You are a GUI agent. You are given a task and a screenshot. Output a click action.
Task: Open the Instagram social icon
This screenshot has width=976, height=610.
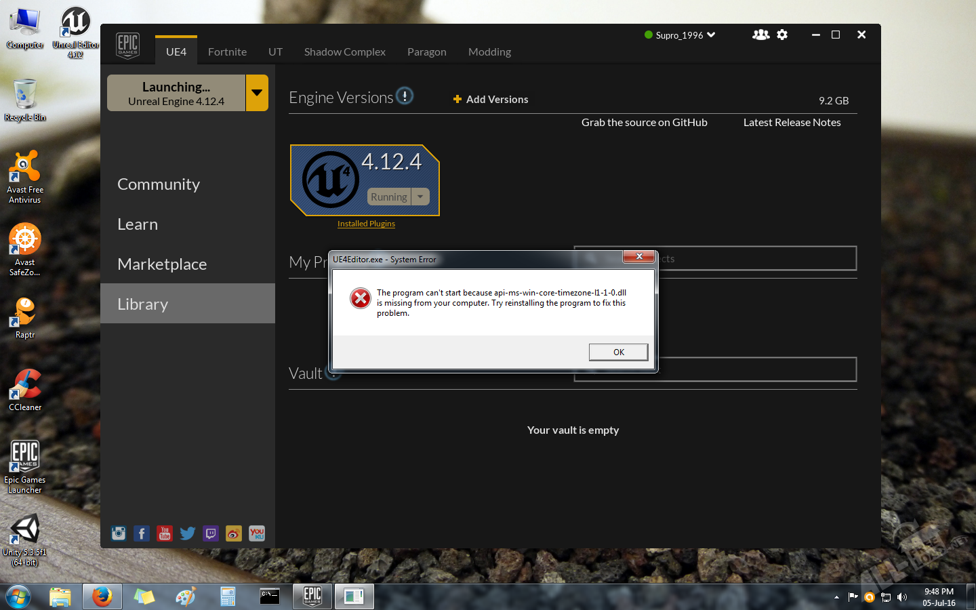[119, 533]
